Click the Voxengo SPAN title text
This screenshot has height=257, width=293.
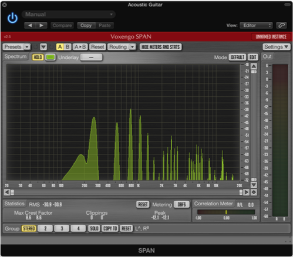[131, 36]
